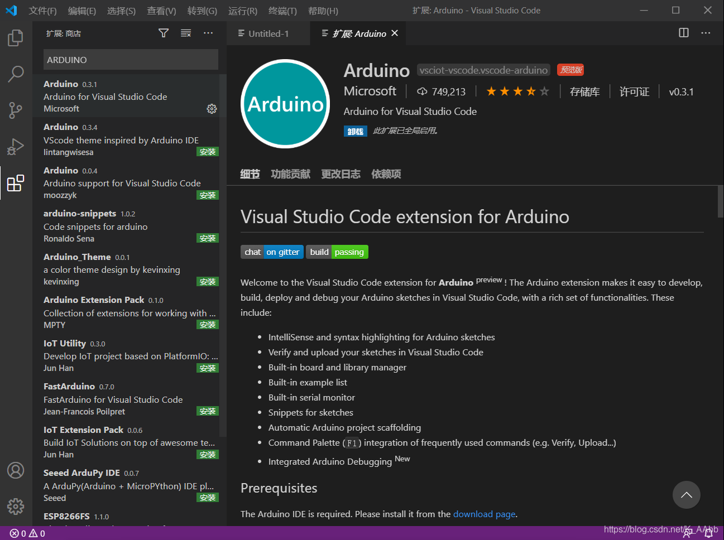Open the Explorer view in activity bar
This screenshot has width=724, height=540.
(16, 38)
